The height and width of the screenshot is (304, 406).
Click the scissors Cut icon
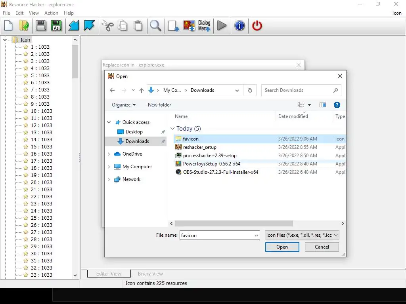coord(107,26)
